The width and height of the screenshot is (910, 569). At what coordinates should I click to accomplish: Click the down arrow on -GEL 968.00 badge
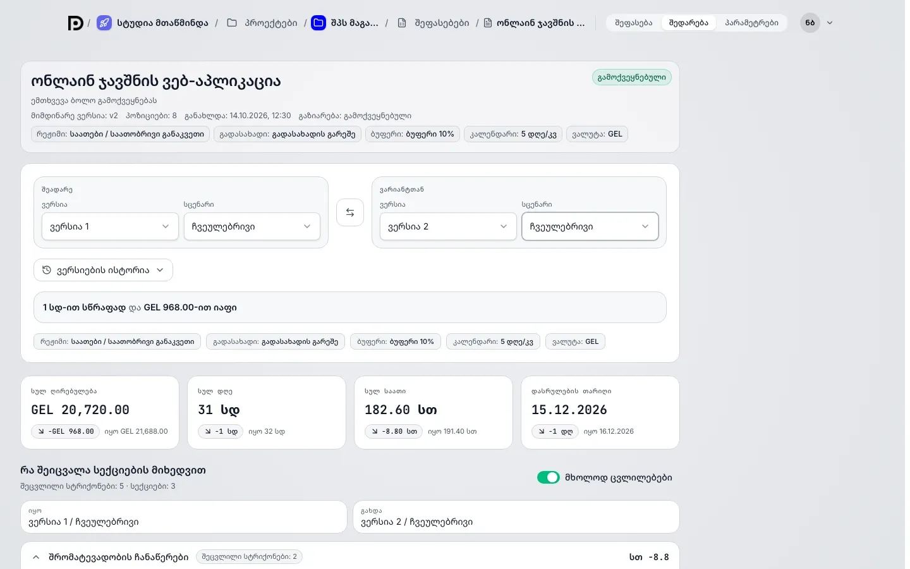click(41, 431)
